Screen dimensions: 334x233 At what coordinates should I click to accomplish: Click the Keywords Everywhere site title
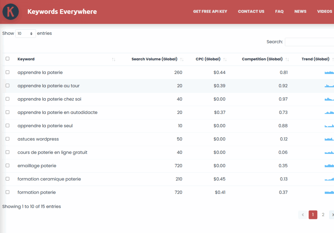[62, 12]
